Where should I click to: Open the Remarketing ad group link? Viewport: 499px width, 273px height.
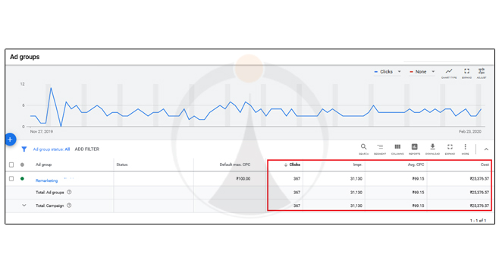pos(46,180)
